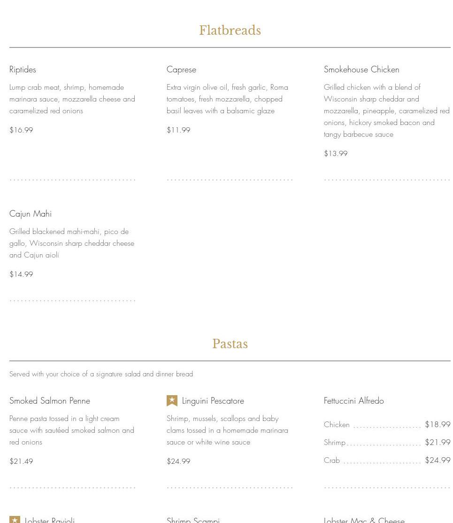Click the Smokehouse Chicken $13.99 price

[x=336, y=154]
